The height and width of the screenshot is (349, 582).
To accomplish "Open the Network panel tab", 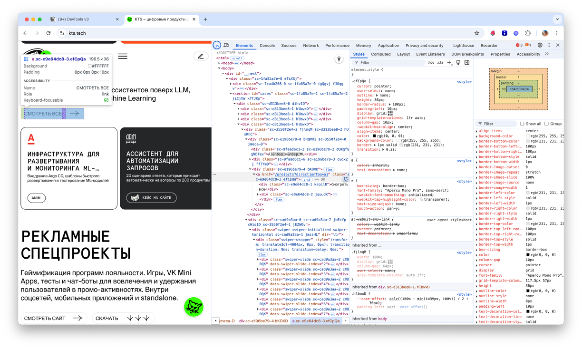I will [311, 46].
